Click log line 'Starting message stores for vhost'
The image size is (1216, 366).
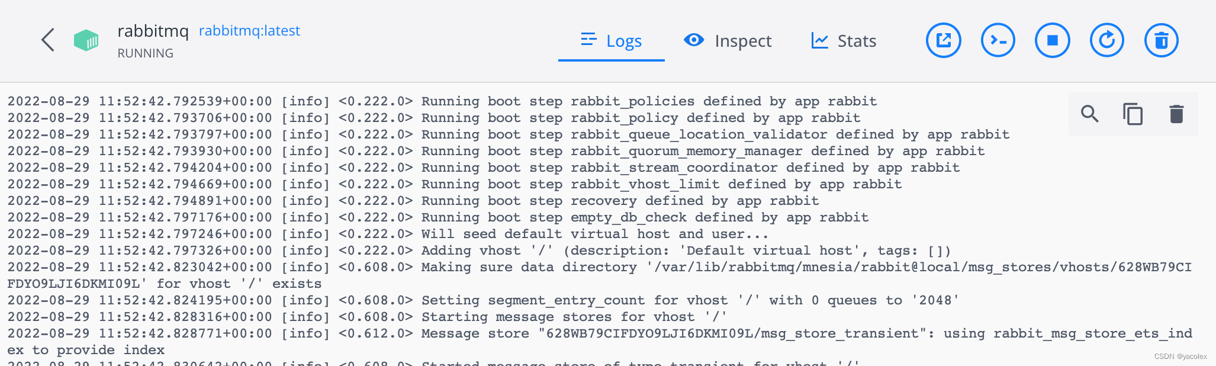[367, 317]
